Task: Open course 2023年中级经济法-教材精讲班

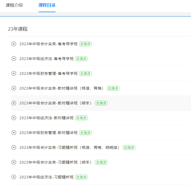Action: pos(46,118)
